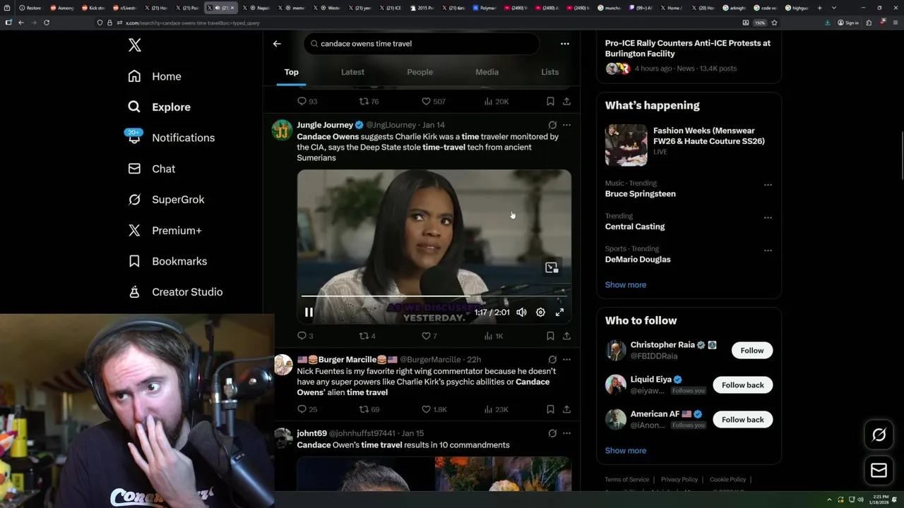Reply to Jungle Journey post
The height and width of the screenshot is (508, 904).
pos(305,336)
